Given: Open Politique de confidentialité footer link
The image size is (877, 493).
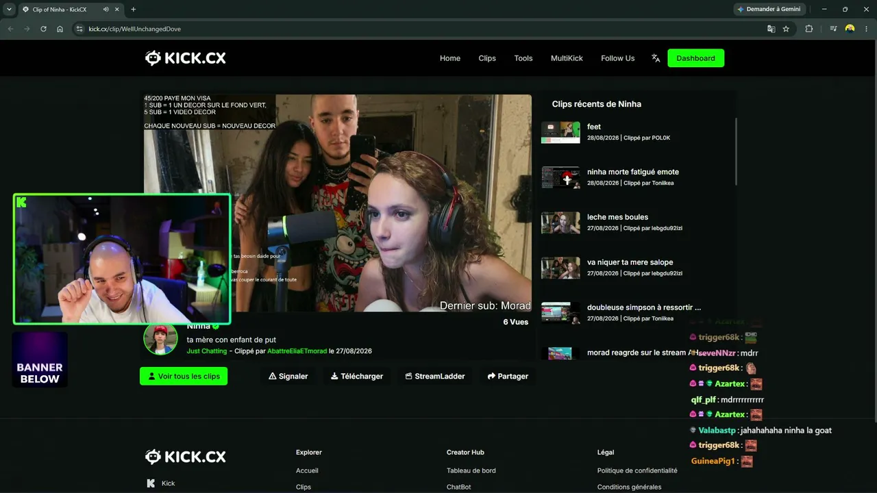Looking at the screenshot, I should point(637,470).
